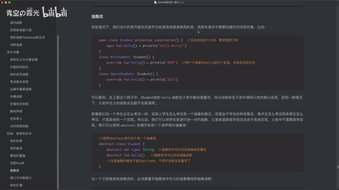Click the sidebar outline scrollbar
Viewport: 339px width, 190px height.
click(58, 112)
